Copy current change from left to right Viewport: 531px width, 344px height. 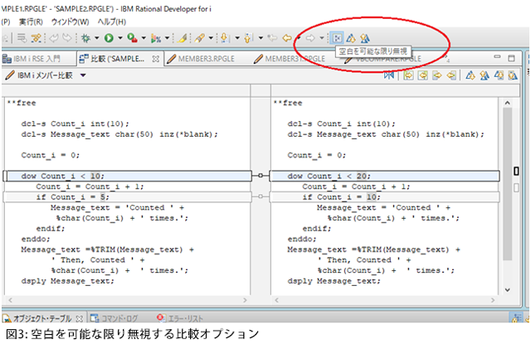pos(437,75)
